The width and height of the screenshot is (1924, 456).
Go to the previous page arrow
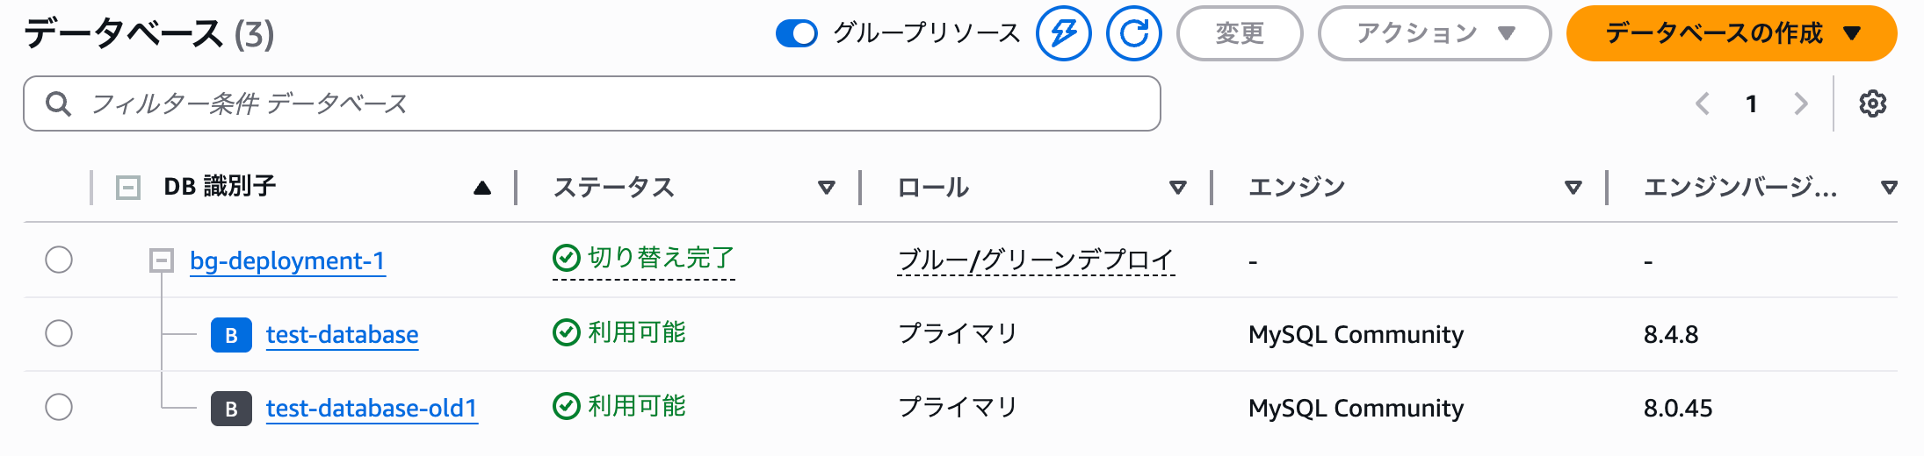coord(1702,103)
